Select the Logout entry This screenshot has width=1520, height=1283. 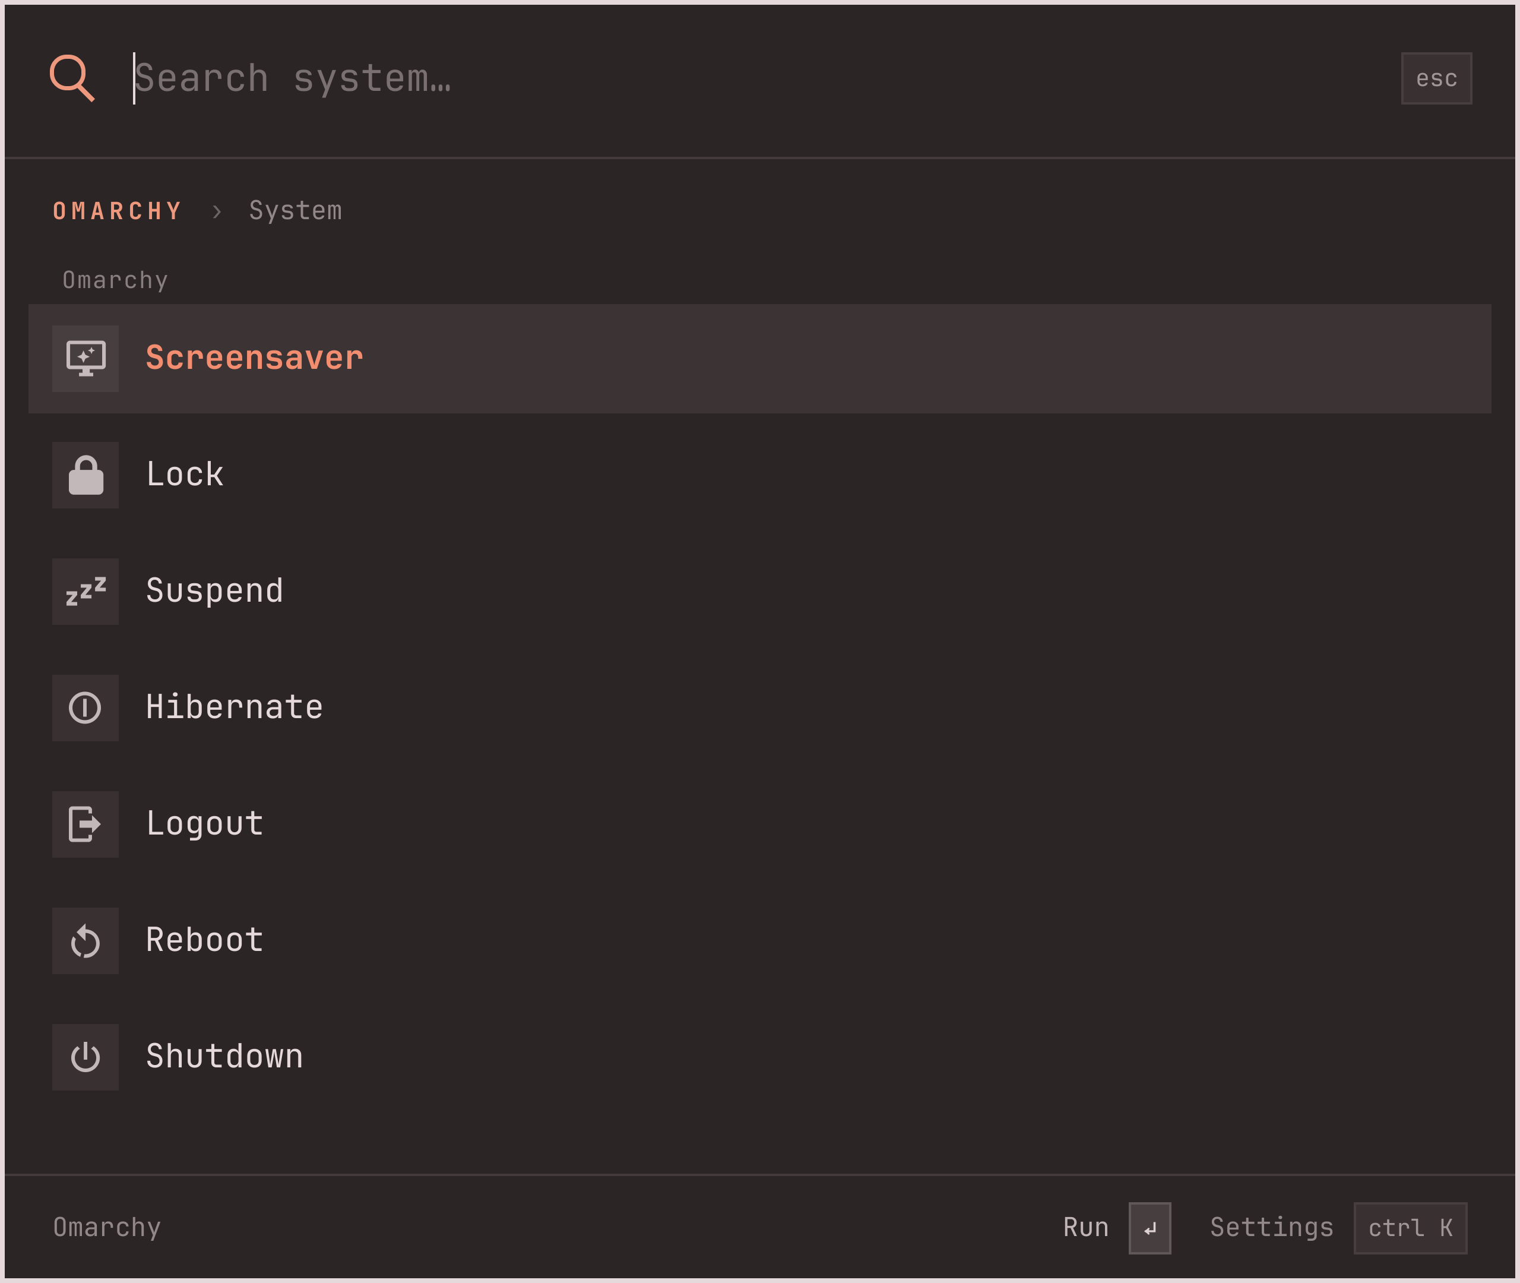click(x=759, y=824)
